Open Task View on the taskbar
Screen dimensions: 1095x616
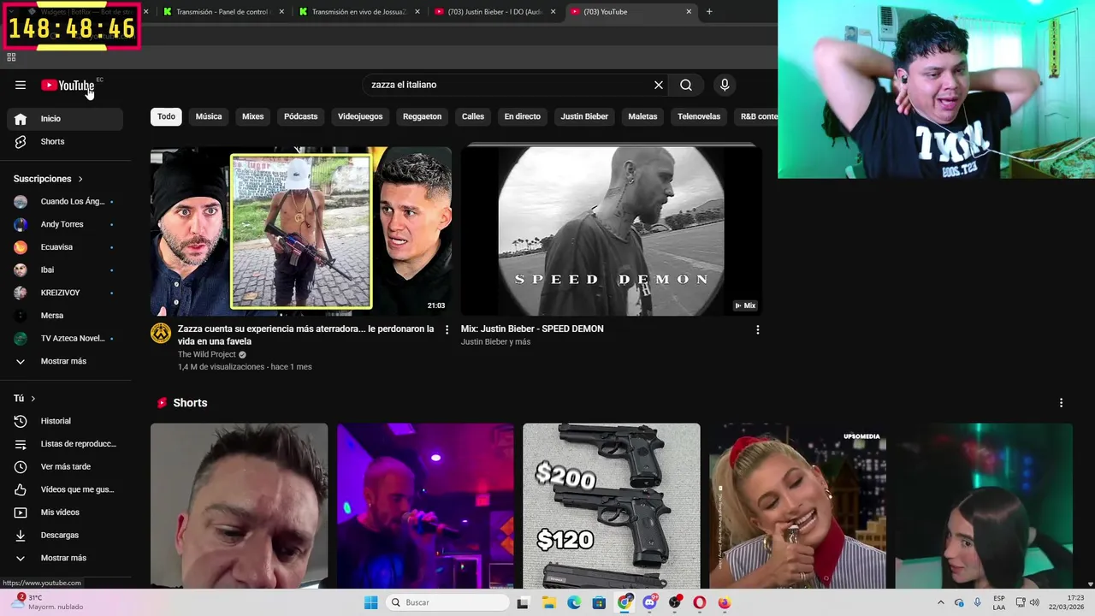(523, 602)
